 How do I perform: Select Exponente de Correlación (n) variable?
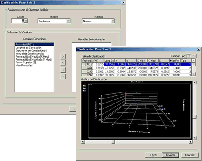(31, 50)
